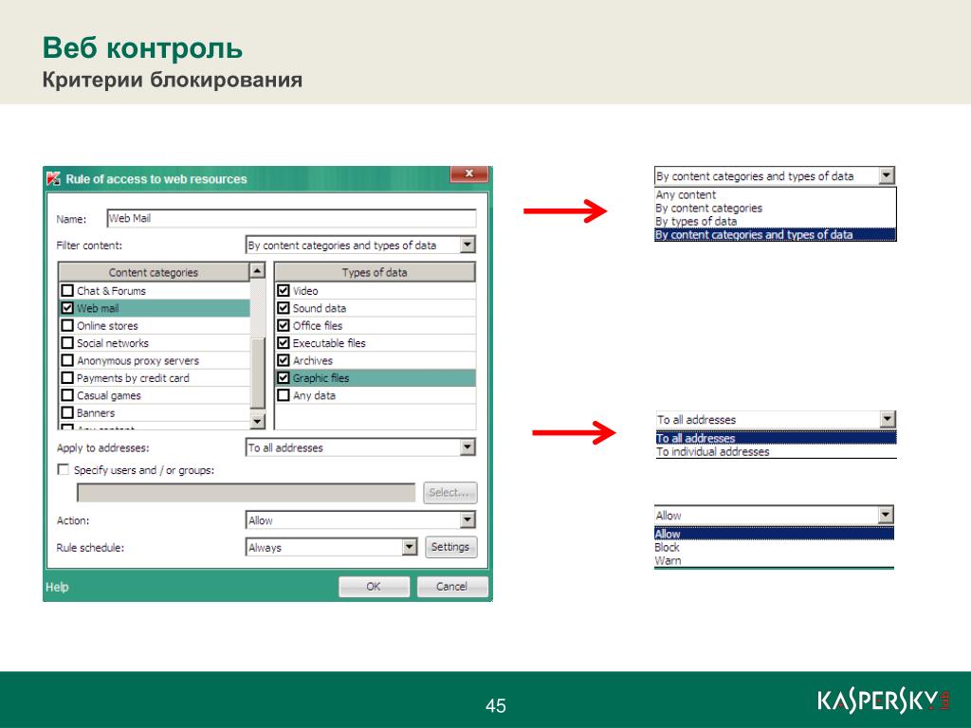Click the Name field containing Web Mail
The image size is (971, 728).
(x=291, y=218)
